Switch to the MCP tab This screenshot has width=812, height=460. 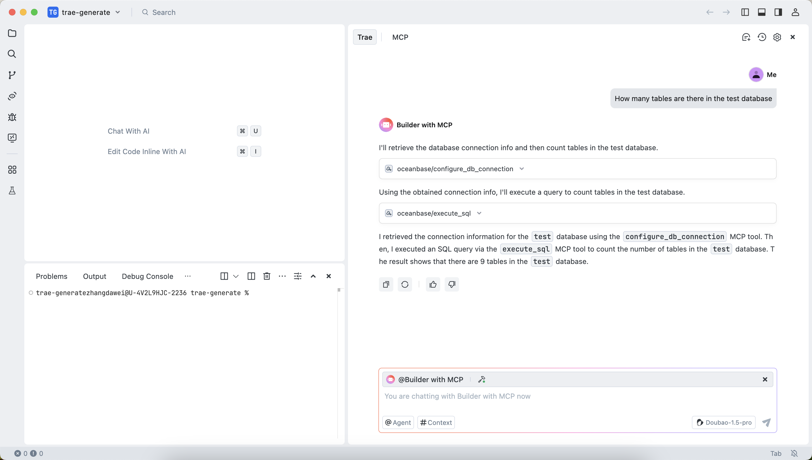click(x=400, y=37)
